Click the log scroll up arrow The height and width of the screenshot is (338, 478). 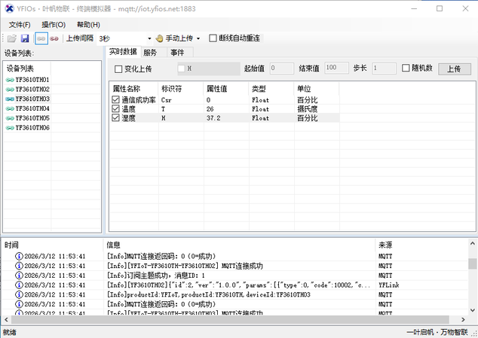472,243
